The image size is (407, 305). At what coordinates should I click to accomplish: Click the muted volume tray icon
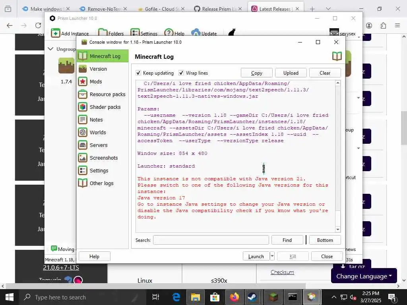pyautogui.click(x=353, y=297)
